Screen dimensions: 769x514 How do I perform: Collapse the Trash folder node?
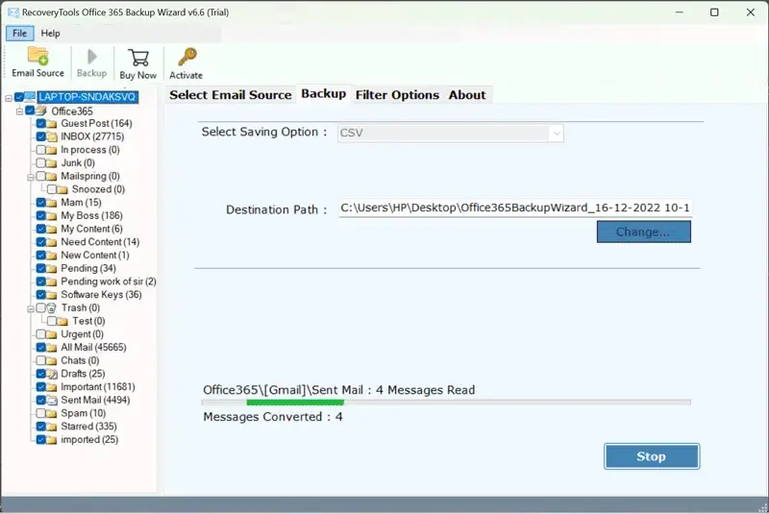pos(31,308)
